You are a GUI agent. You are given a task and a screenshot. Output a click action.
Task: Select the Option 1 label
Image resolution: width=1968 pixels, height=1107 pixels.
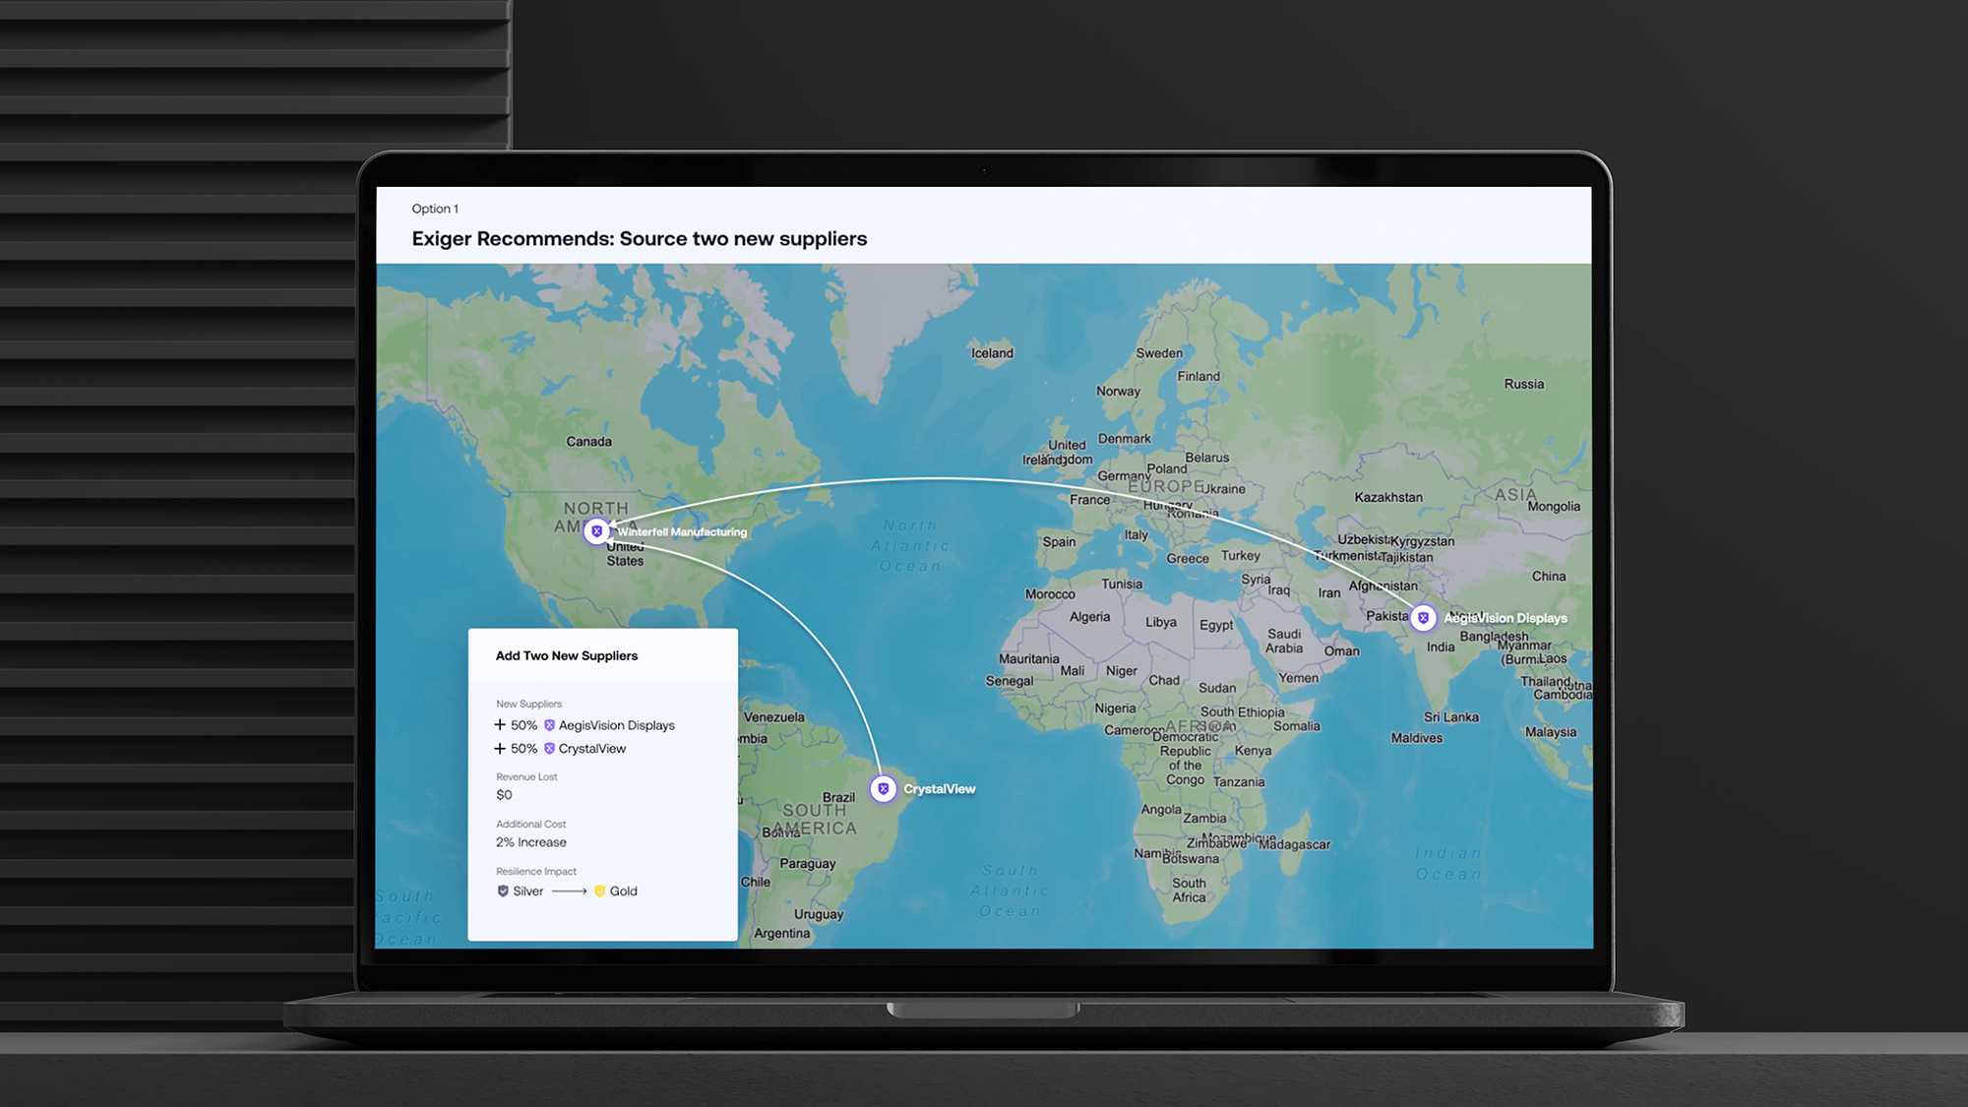click(435, 209)
